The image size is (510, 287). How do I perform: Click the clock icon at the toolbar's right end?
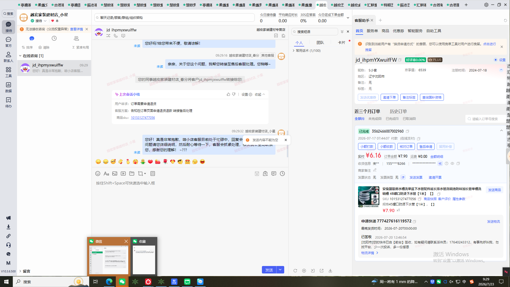click(x=282, y=174)
